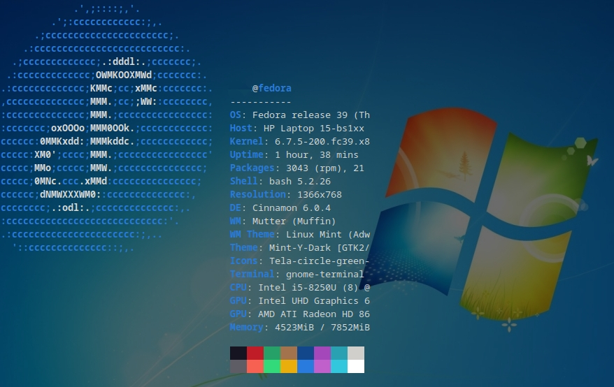614x387 pixels.
Task: Select the 'Packages: 3043 (rpm)' line
Action: [297, 168]
